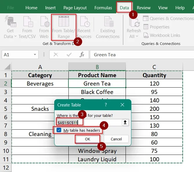Image resolution: width=194 pixels, height=172 pixels.
Task: Click the Product Name header cell
Action: click(97, 75)
